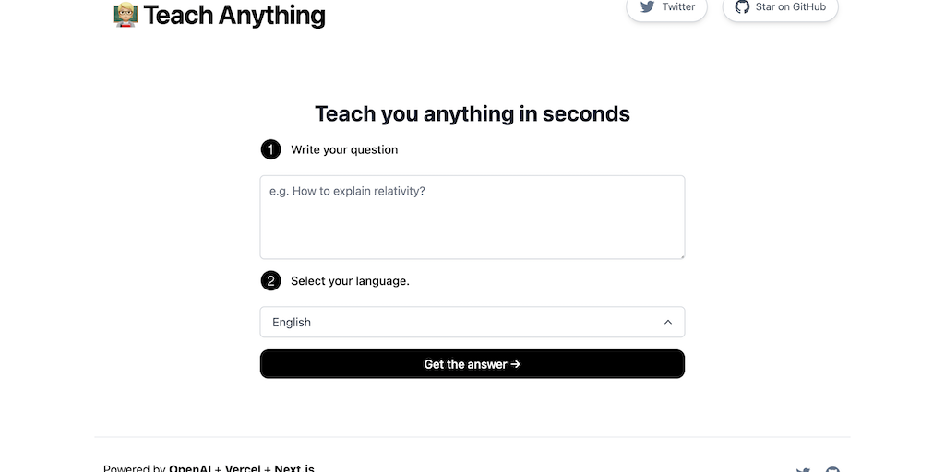This screenshot has height=472, width=945.
Task: Click the text area resize handle
Action: point(680,254)
